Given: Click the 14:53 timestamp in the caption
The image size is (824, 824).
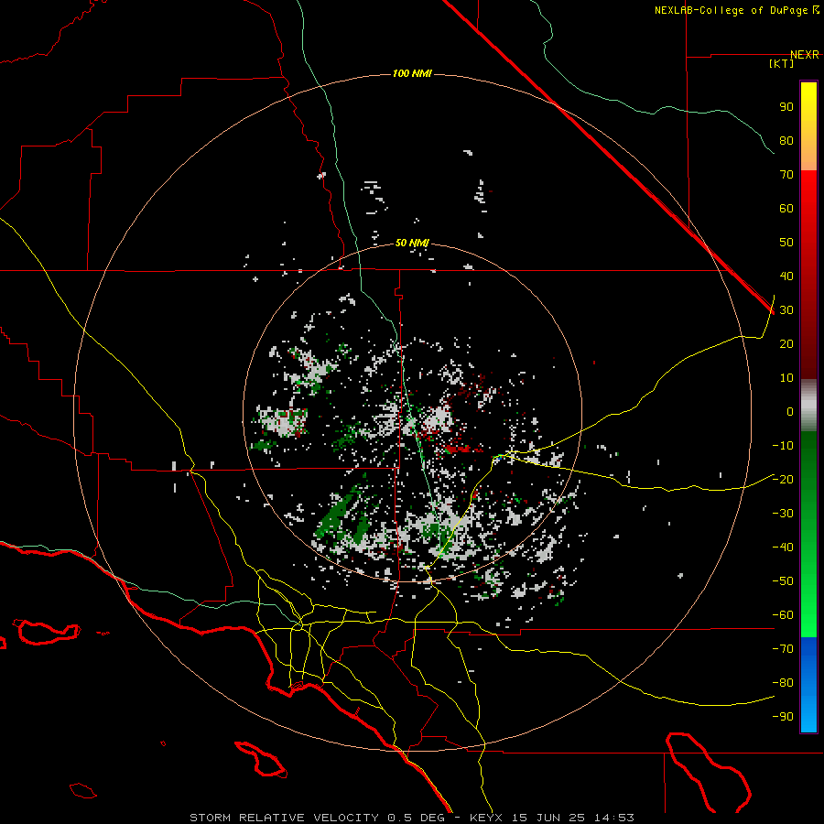Looking at the screenshot, I should click(614, 818).
